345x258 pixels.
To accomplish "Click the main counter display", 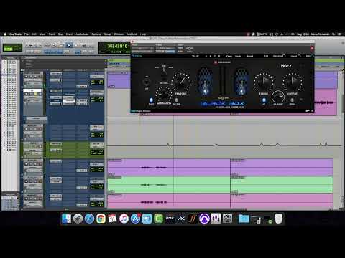I will pos(117,46).
